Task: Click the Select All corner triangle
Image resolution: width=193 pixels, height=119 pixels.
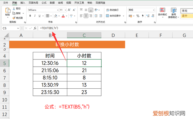Action: tap(6, 35)
